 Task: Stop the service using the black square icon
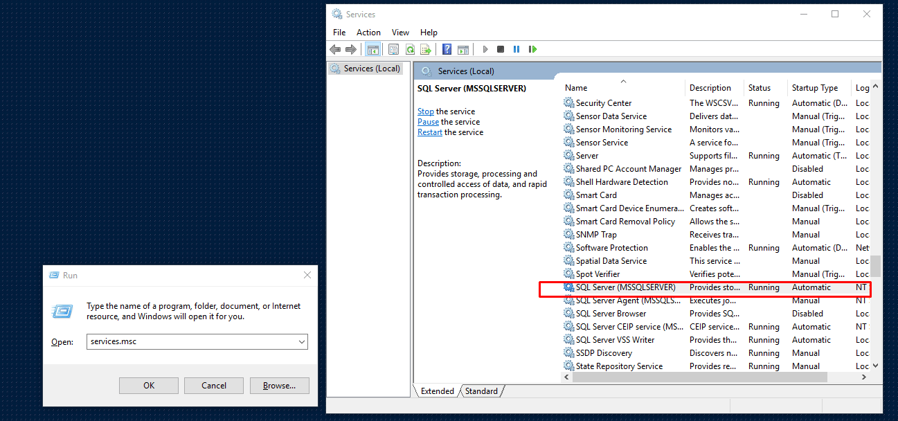tap(500, 49)
